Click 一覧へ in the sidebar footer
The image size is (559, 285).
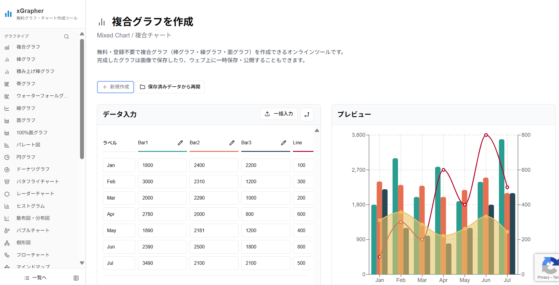pyautogui.click(x=35, y=277)
